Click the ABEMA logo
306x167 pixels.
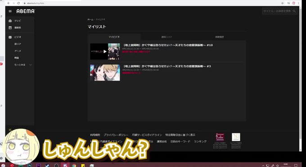click(26, 11)
